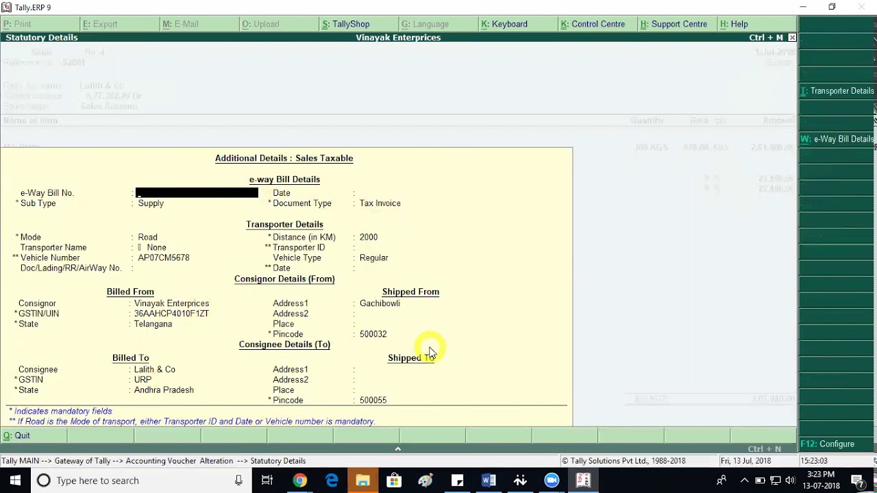Open the M: E-Mail menu

199,24
